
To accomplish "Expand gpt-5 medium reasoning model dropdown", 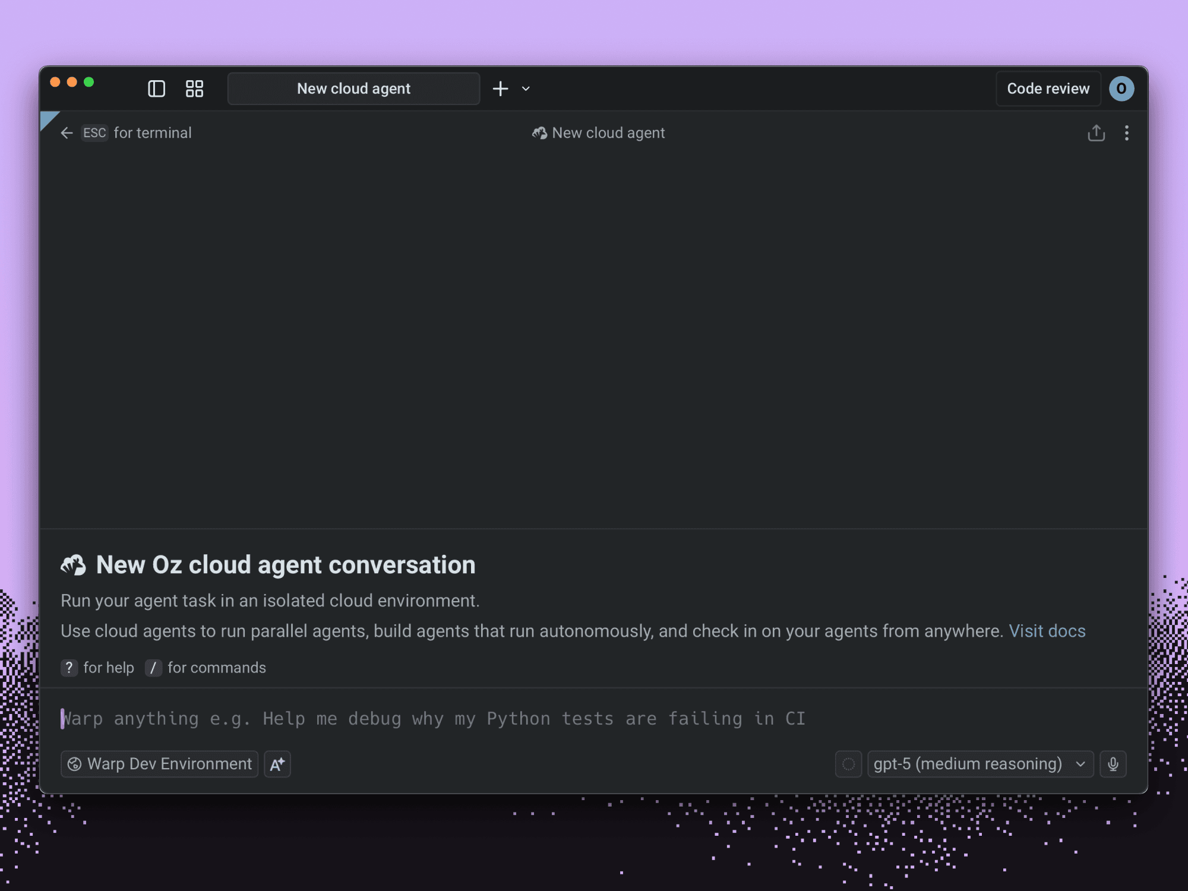I will click(980, 764).
